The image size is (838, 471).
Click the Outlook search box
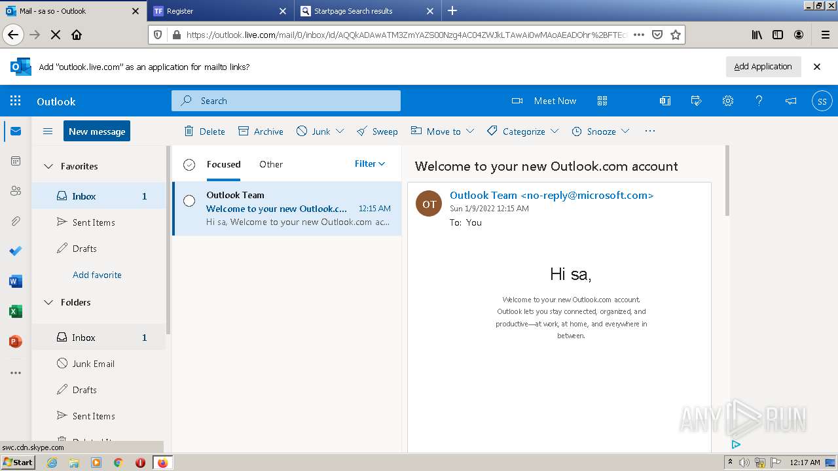click(x=286, y=101)
